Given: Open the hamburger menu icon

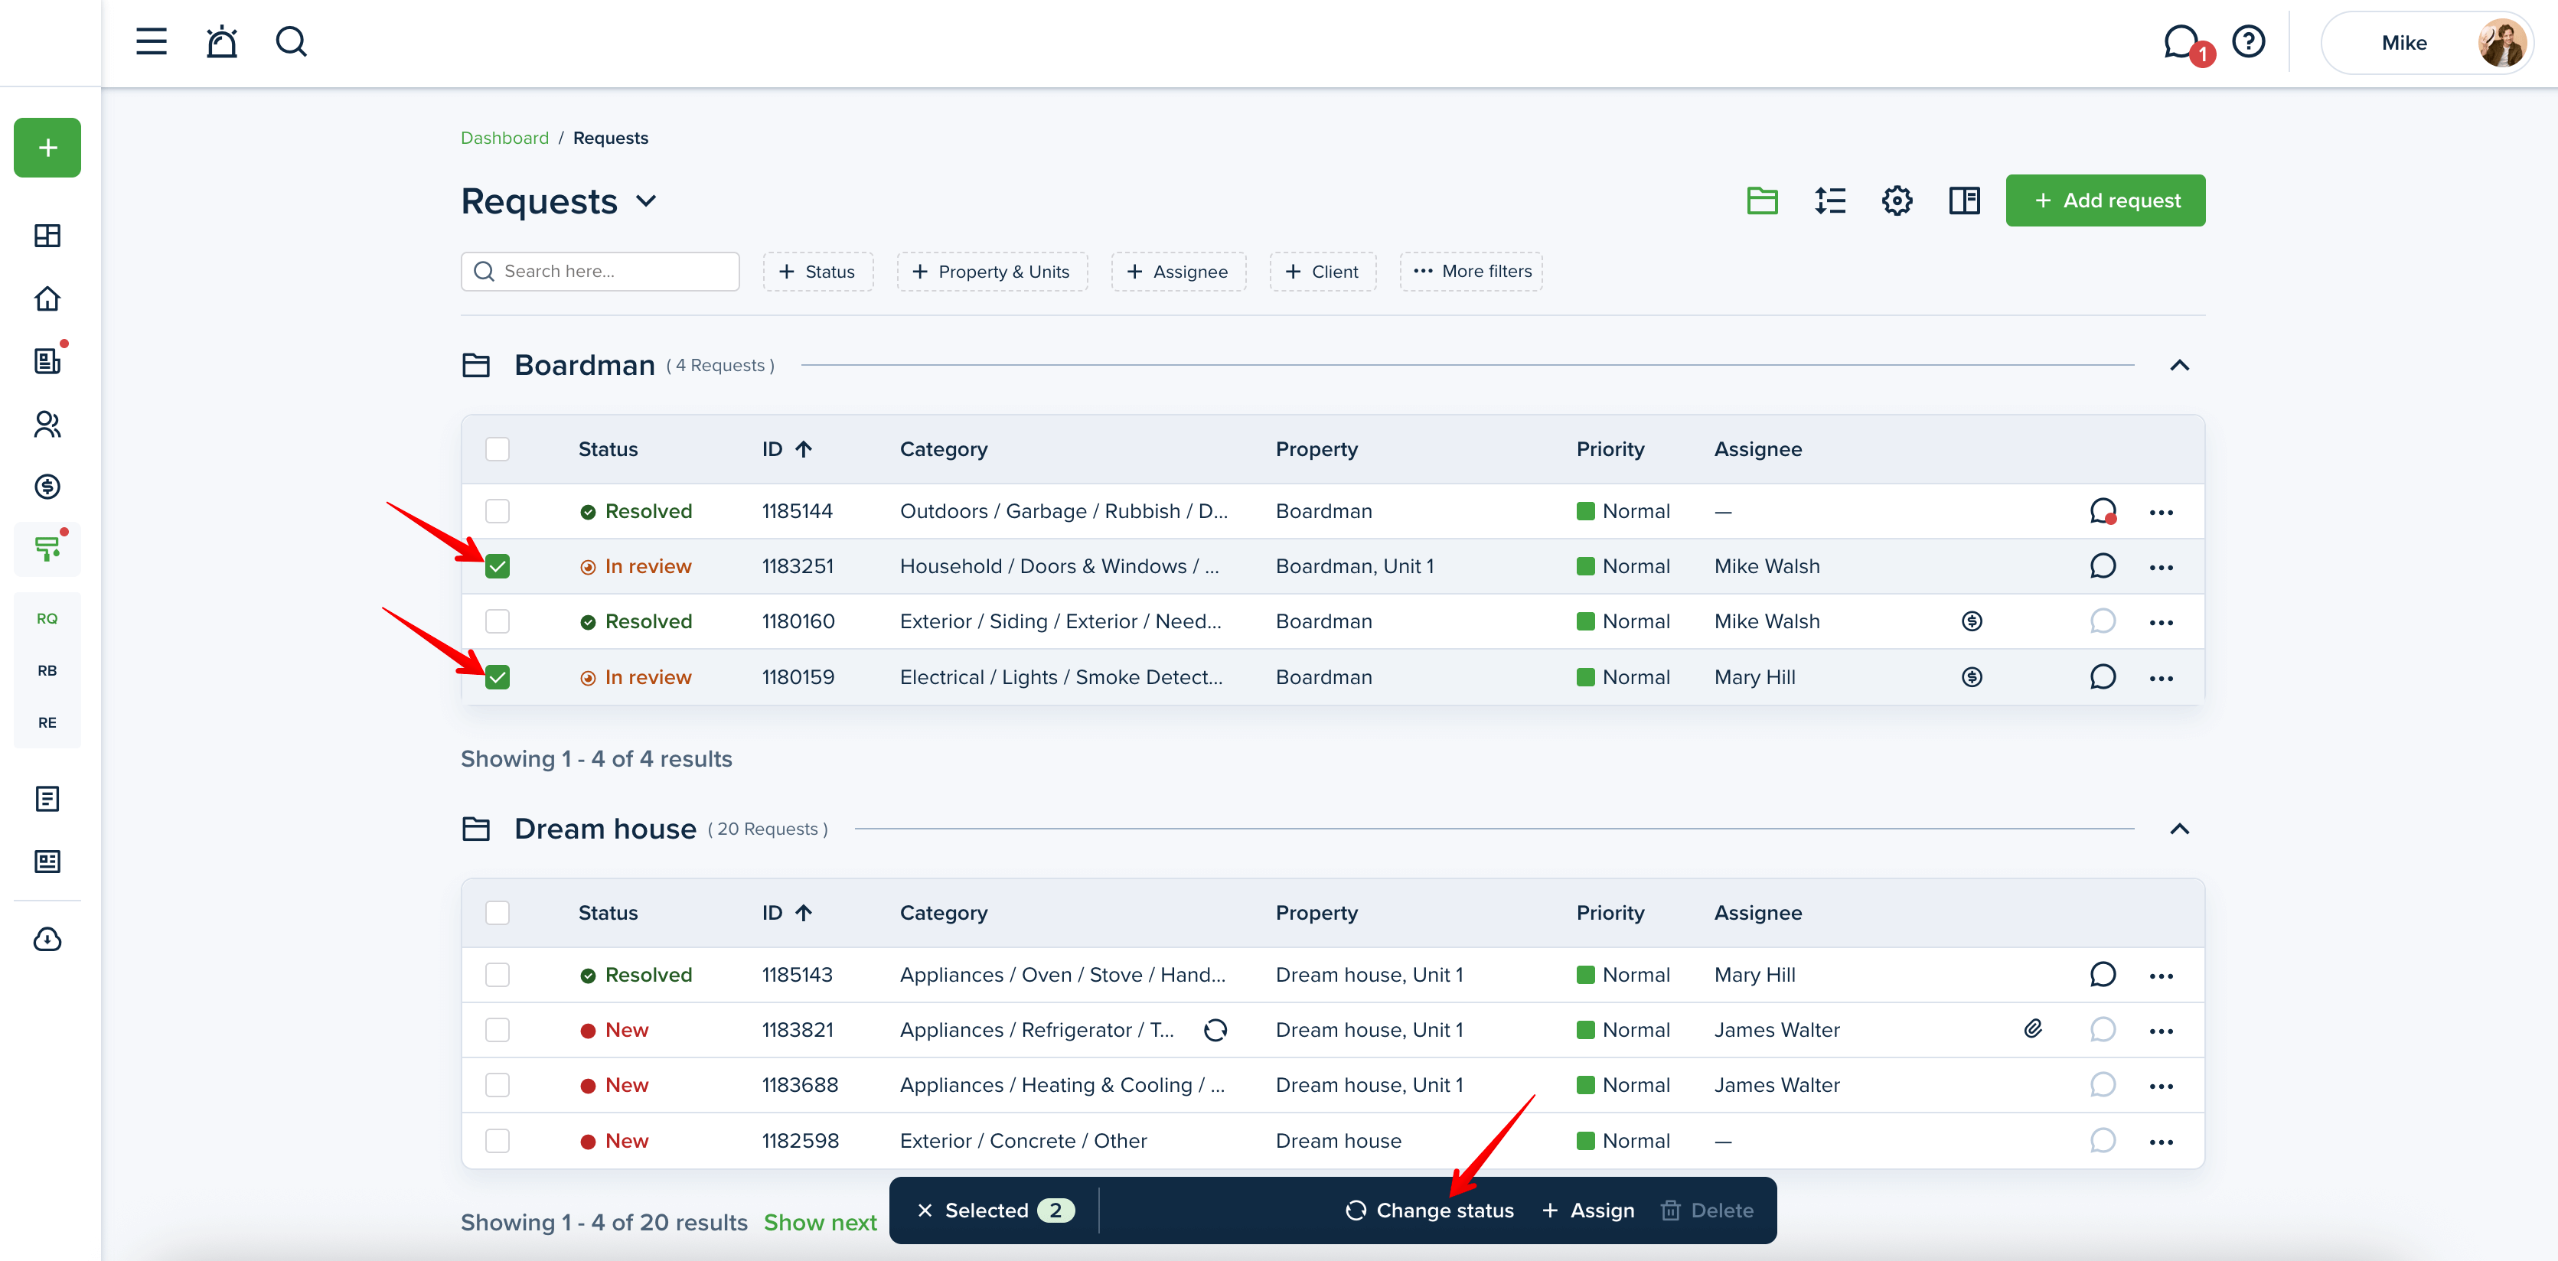Looking at the screenshot, I should (x=151, y=42).
